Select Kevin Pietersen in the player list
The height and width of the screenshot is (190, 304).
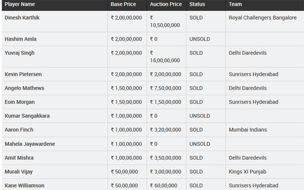[23, 74]
